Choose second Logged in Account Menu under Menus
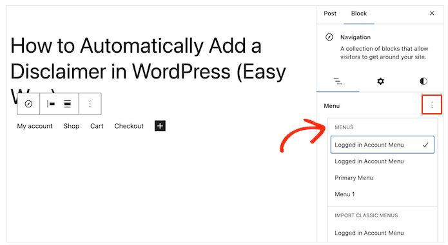 click(382, 161)
